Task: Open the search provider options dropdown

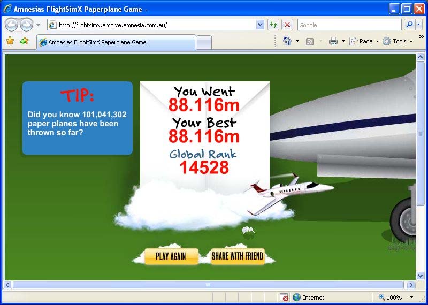Action: coord(419,25)
